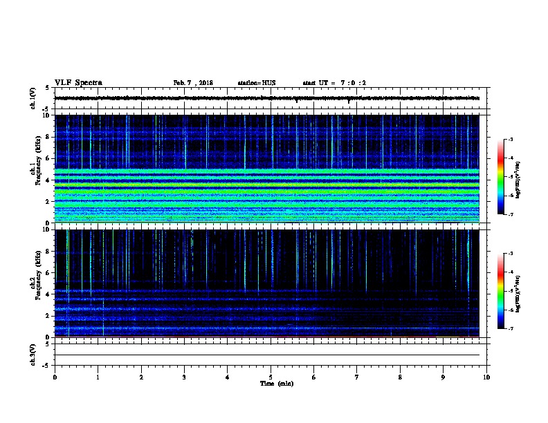Click time tick label "8" on x-axis
Image resolution: width=548 pixels, height=423 pixels.
click(x=400, y=377)
